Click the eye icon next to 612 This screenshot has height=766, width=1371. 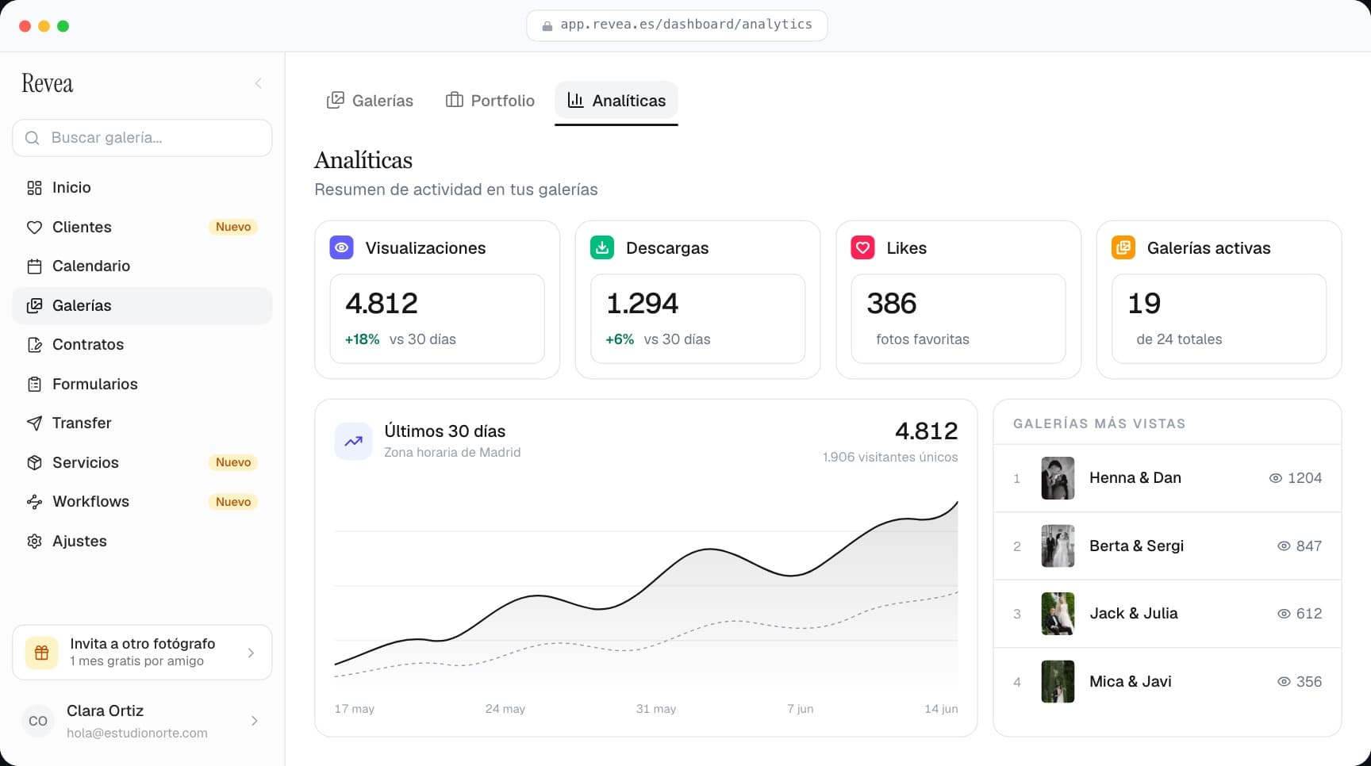1284,614
